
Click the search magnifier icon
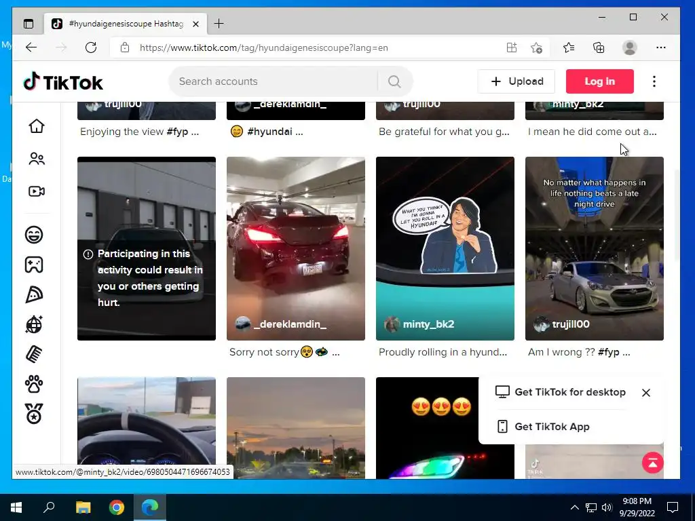point(394,81)
